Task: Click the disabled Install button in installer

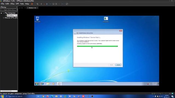Action: point(111,65)
